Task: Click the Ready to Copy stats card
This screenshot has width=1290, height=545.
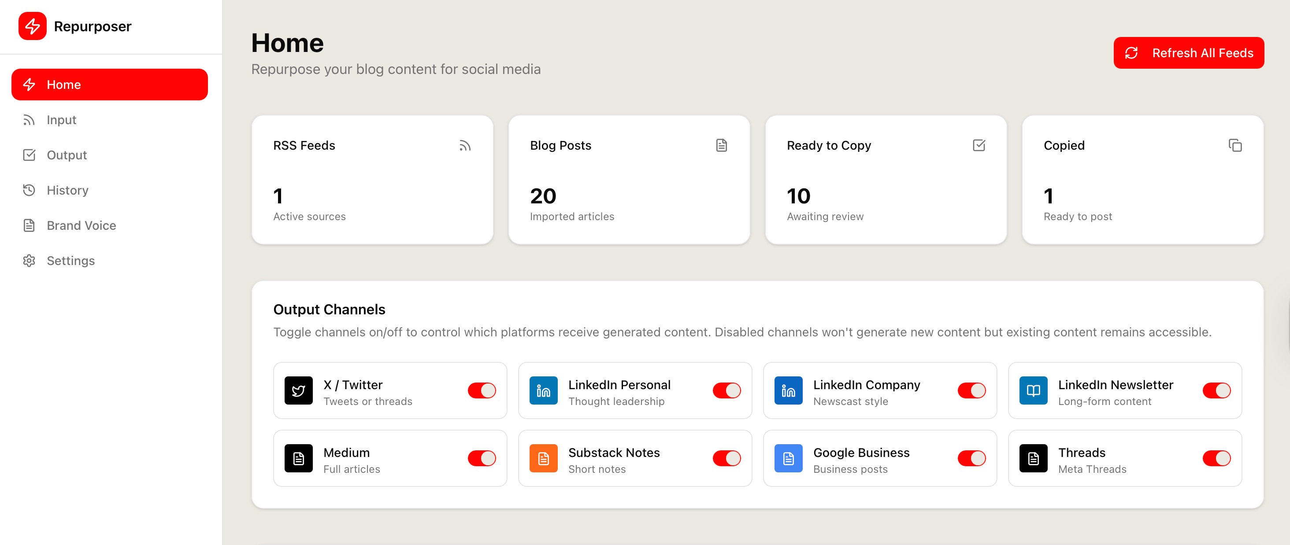Action: pyautogui.click(x=886, y=180)
